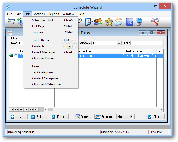Choose To Do Items menu entry
The width and height of the screenshot is (178, 142).
50,40
